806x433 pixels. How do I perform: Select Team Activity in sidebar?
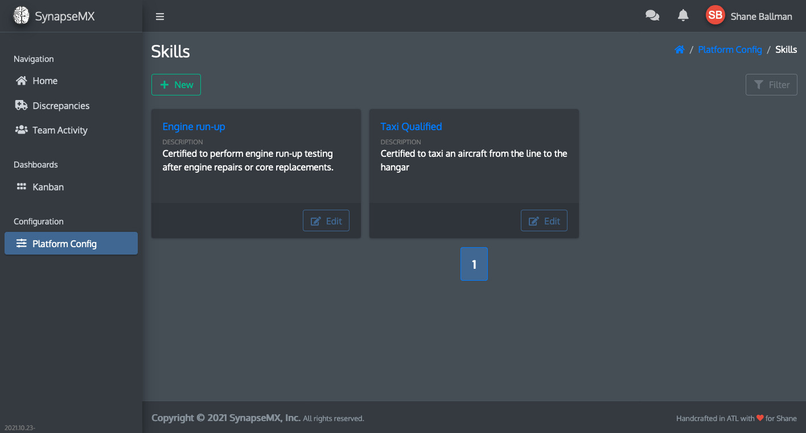click(x=59, y=130)
